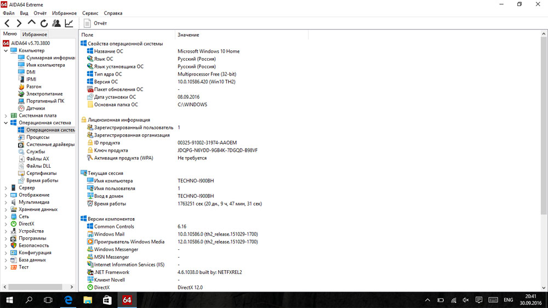Viewport: 548px width, 308px height.
Task: Click the Отчёт report toolbar button
Action: [x=95, y=24]
